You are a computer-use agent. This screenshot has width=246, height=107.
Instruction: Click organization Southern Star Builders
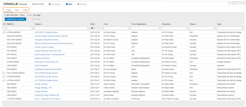click(x=140, y=88)
